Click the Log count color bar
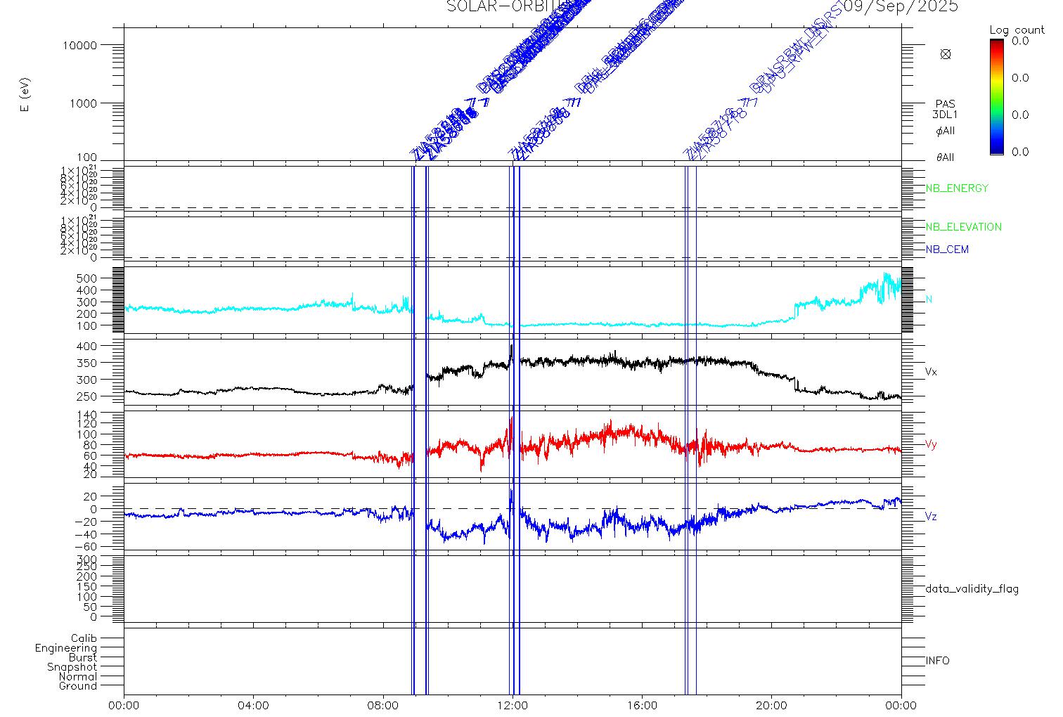 997,96
